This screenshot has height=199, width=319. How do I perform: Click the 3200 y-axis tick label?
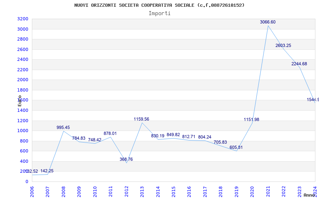pos(23,19)
